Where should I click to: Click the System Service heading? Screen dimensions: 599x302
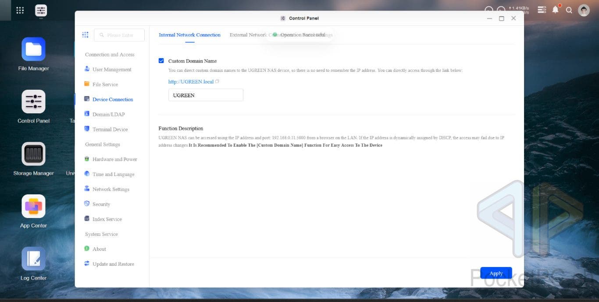click(x=101, y=234)
